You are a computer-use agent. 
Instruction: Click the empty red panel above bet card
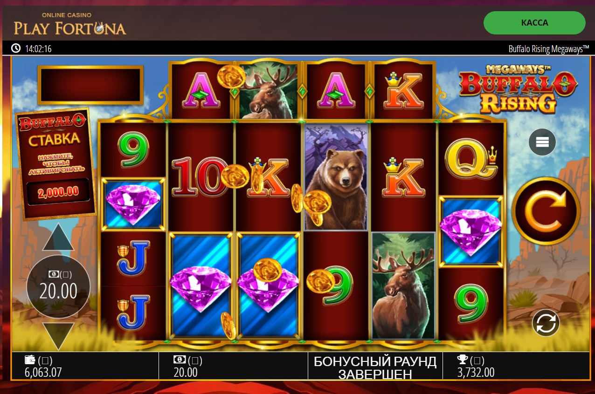click(90, 85)
